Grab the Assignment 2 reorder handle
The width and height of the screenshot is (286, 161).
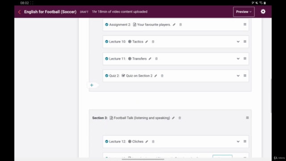coord(245,25)
